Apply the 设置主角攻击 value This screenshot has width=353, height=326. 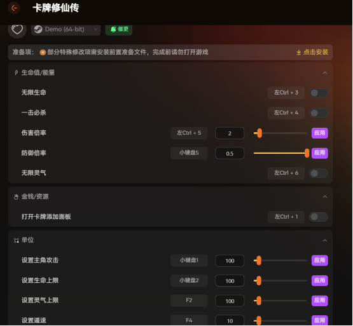coord(320,261)
